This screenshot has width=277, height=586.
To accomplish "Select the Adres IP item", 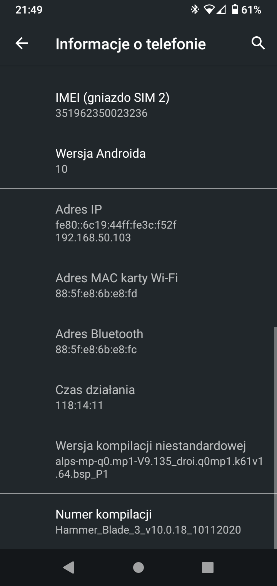I will click(x=138, y=223).
